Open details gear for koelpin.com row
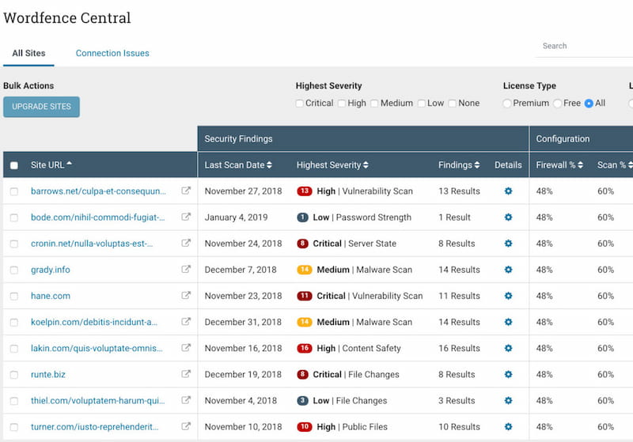 point(508,322)
